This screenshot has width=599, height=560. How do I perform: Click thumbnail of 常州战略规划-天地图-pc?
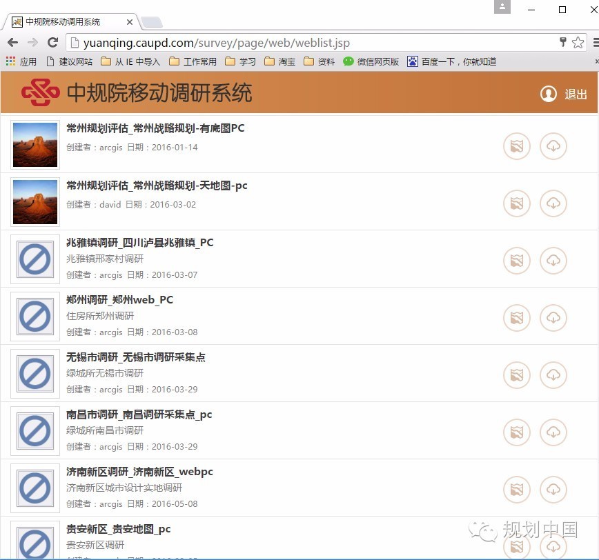(35, 202)
